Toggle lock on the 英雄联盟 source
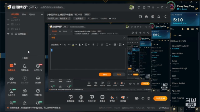200x112 pixels. click(x=12, y=34)
